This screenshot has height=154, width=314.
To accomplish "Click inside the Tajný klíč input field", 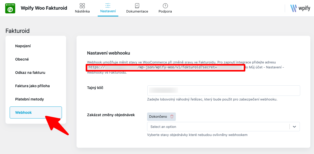I will [223, 90].
